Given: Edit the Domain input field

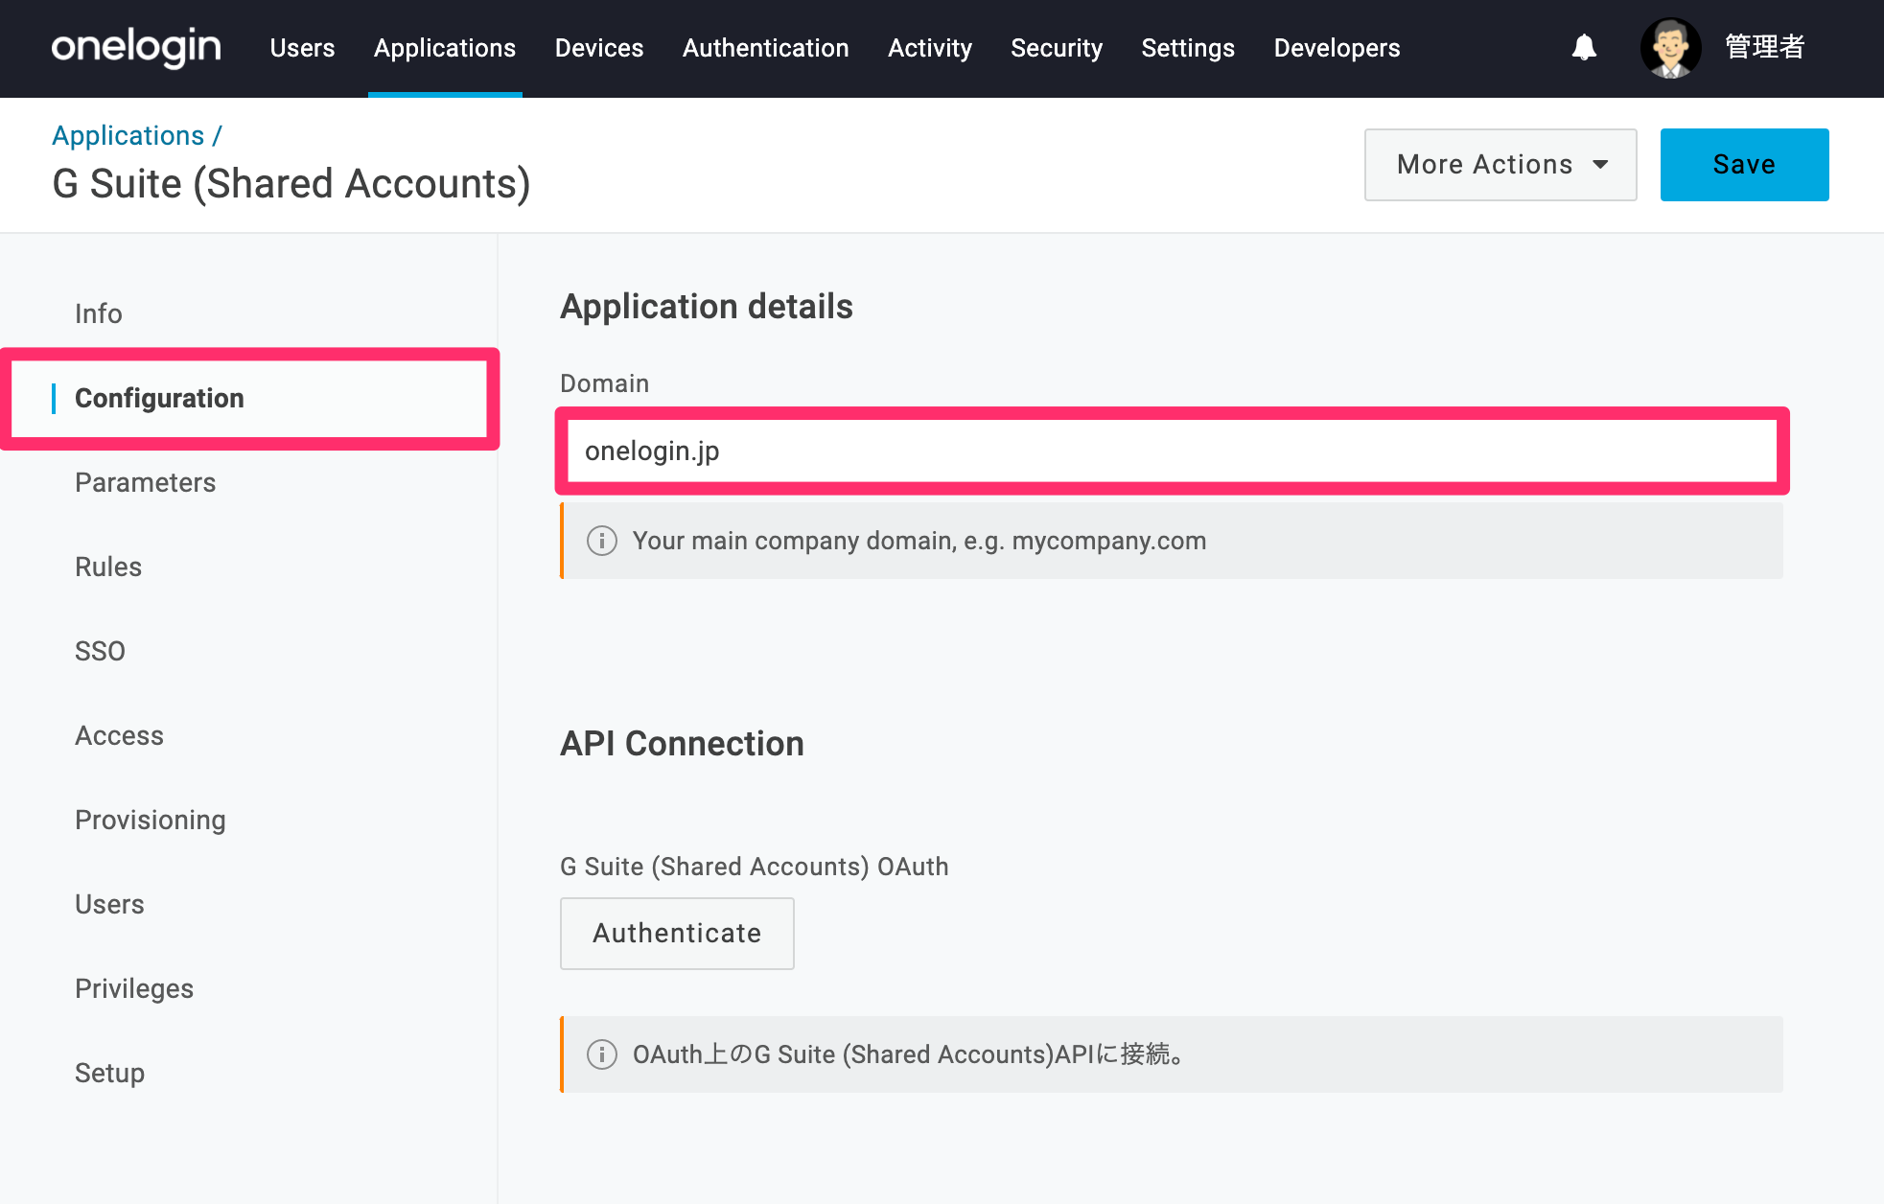Looking at the screenshot, I should (1172, 451).
